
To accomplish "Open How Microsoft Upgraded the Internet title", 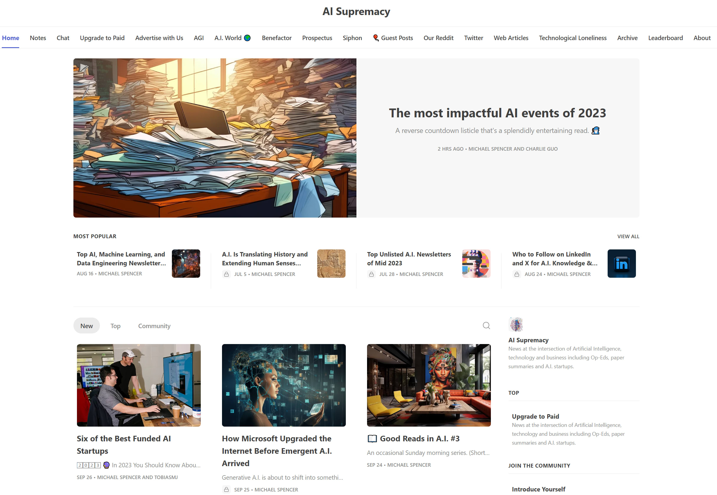I will point(277,451).
